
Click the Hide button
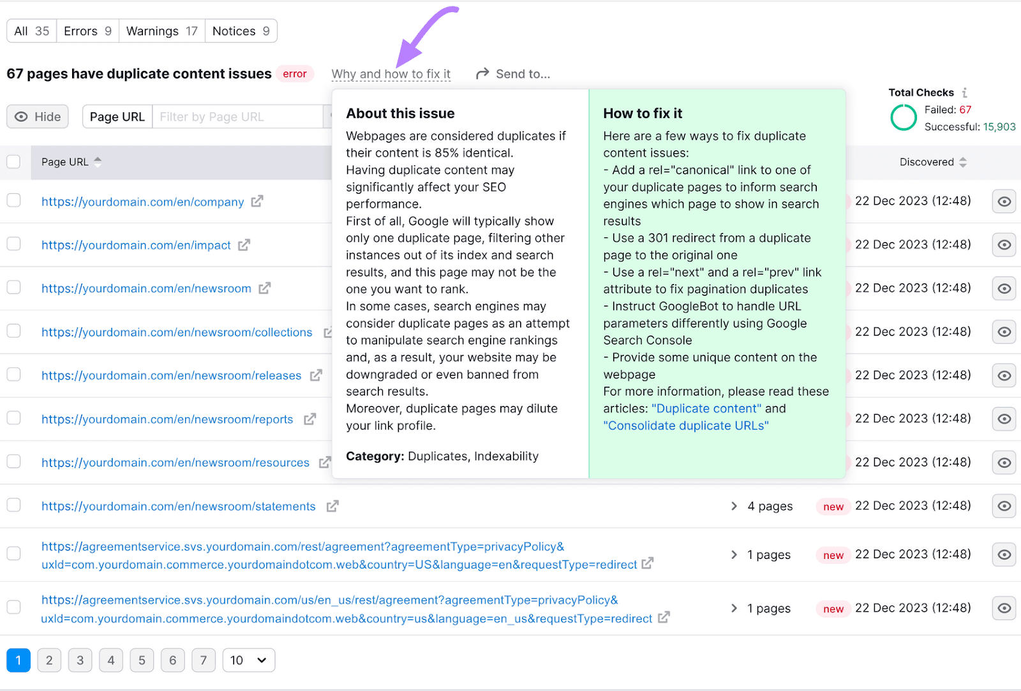pyautogui.click(x=37, y=116)
